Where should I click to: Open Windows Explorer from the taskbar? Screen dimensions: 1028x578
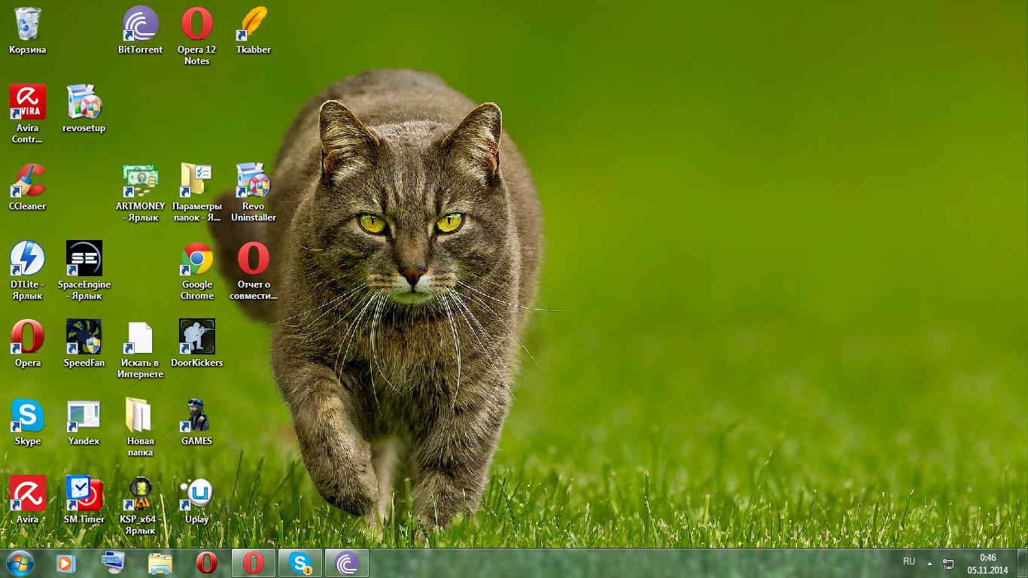point(160,563)
